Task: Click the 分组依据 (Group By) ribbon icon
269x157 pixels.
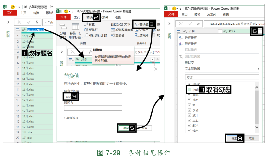Action: click(x=63, y=26)
